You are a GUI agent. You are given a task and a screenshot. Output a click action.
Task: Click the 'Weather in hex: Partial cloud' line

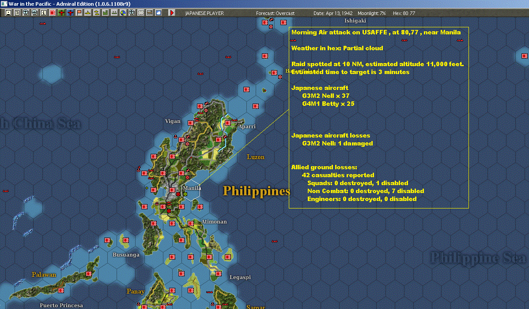coord(337,48)
